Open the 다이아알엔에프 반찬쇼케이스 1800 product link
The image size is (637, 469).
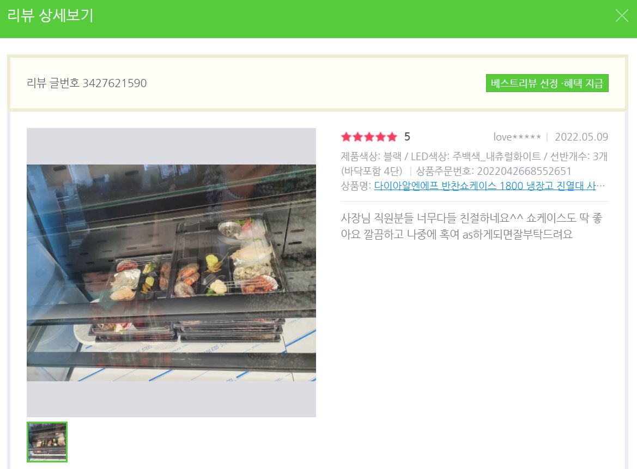click(x=485, y=186)
